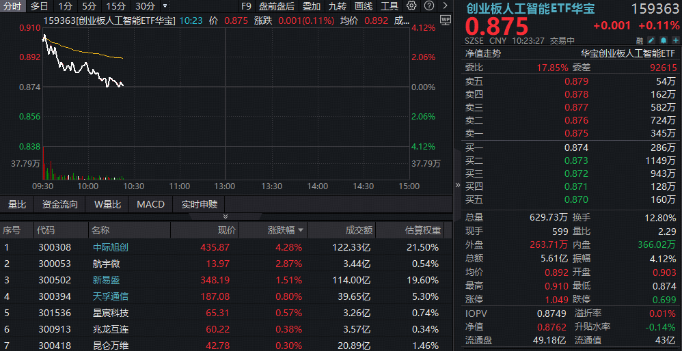Expand the panel using double-chevron below indicators
Viewport: 682px width, 351px height.
(x=226, y=216)
